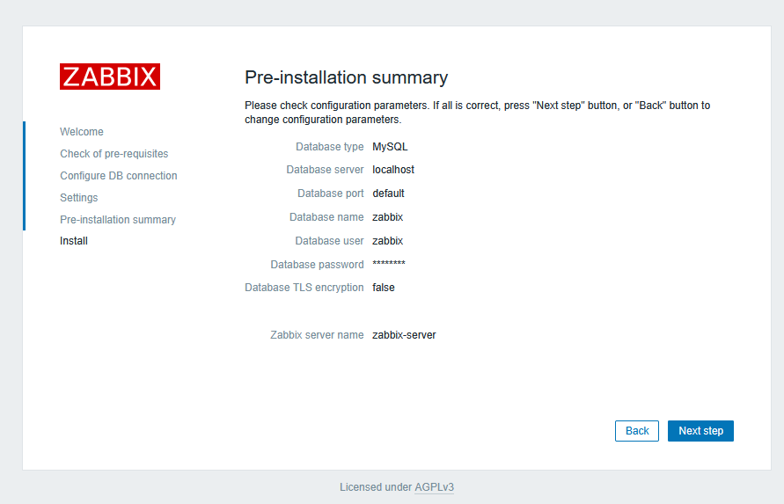Open the AGPLv3 license link
This screenshot has width=784, height=504.
[x=434, y=487]
